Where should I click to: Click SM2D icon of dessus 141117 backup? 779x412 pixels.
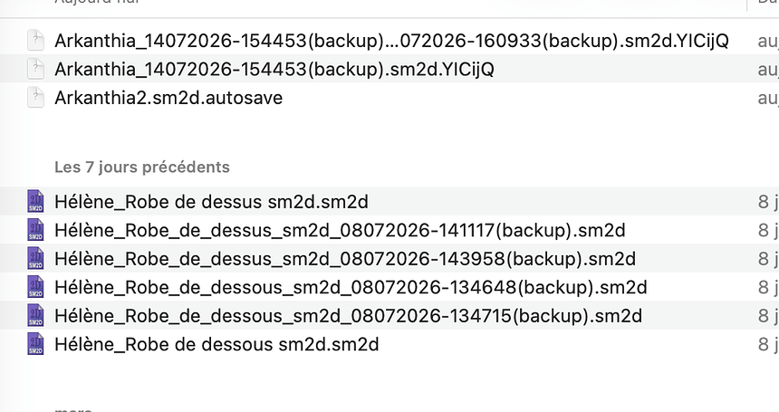coord(35,230)
